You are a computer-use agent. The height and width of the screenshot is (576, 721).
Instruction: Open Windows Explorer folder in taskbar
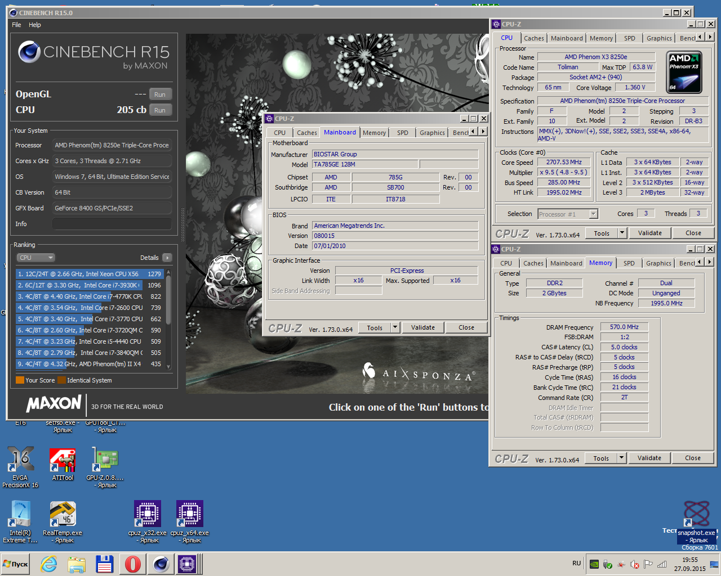[77, 564]
